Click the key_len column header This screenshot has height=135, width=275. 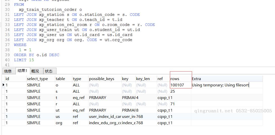pyautogui.click(x=146, y=79)
